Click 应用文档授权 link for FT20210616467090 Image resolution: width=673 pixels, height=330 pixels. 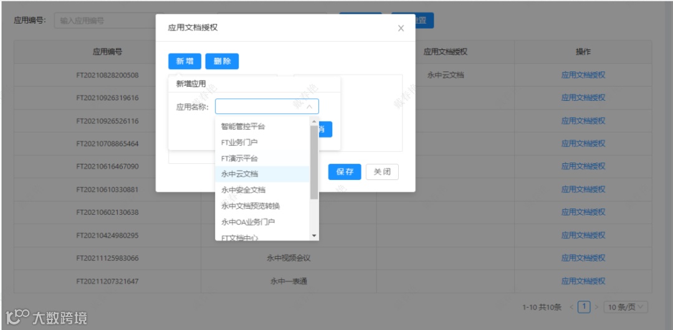click(x=583, y=166)
